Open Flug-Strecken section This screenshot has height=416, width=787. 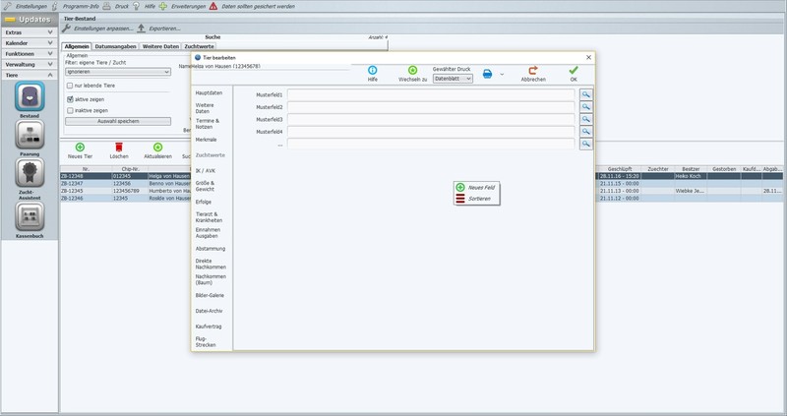[x=206, y=342]
